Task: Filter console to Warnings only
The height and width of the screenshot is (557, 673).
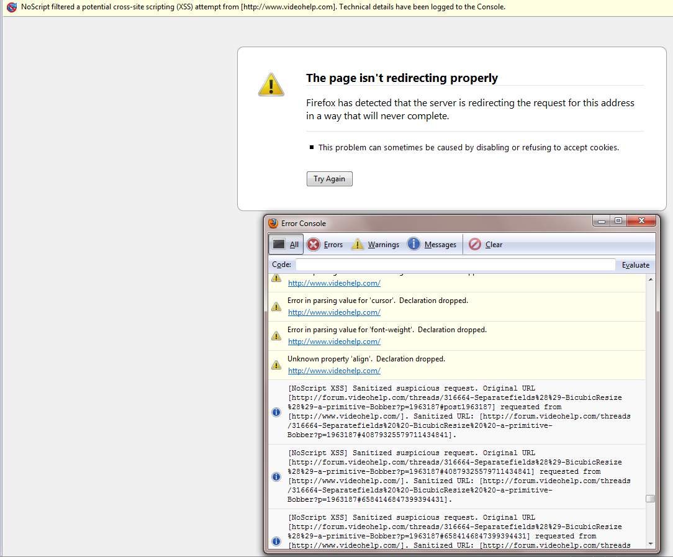Action: click(375, 244)
